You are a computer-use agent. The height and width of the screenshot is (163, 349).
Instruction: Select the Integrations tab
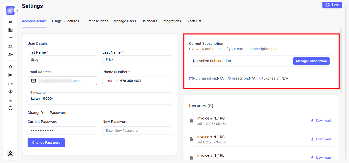click(172, 21)
